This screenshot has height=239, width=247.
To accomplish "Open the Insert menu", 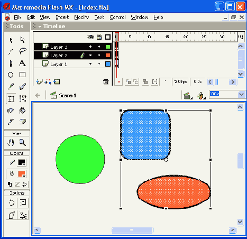I will coord(62,17).
